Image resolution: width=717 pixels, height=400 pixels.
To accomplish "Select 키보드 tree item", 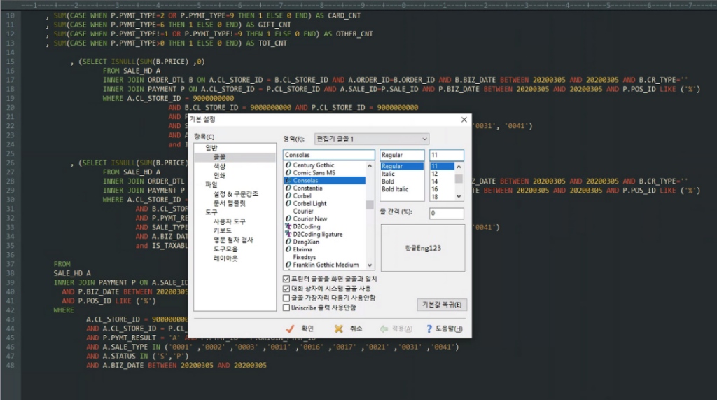I will pyautogui.click(x=223, y=230).
